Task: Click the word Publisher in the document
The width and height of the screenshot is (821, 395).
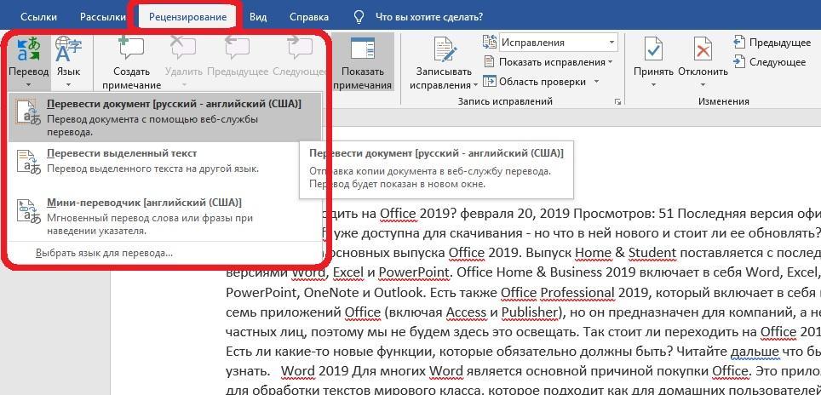Action: (528, 312)
